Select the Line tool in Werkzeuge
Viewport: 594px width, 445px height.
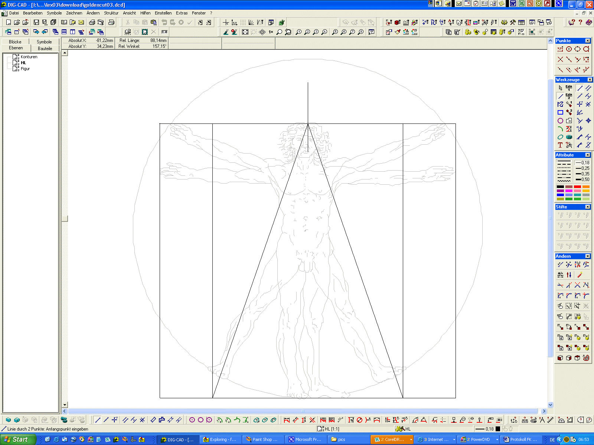(x=560, y=96)
